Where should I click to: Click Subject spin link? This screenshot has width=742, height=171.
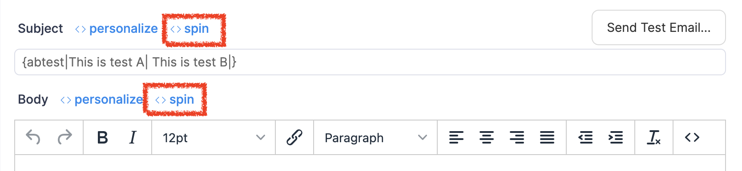pos(190,29)
